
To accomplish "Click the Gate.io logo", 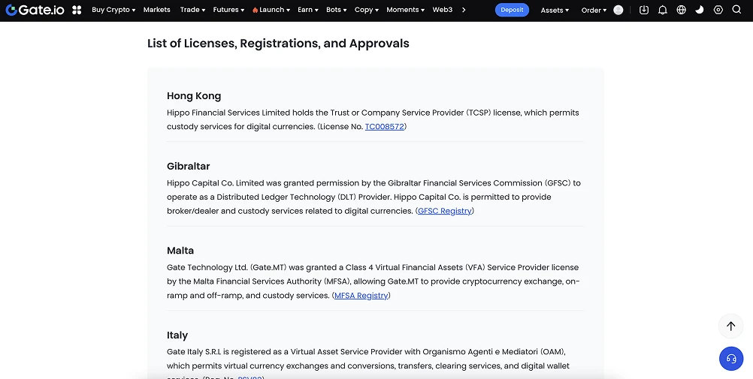I will 35,10.
